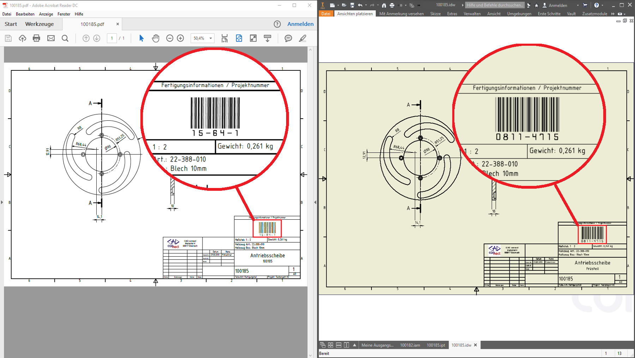Send the PDF by email envelope icon
This screenshot has height=358, width=635.
(51, 38)
